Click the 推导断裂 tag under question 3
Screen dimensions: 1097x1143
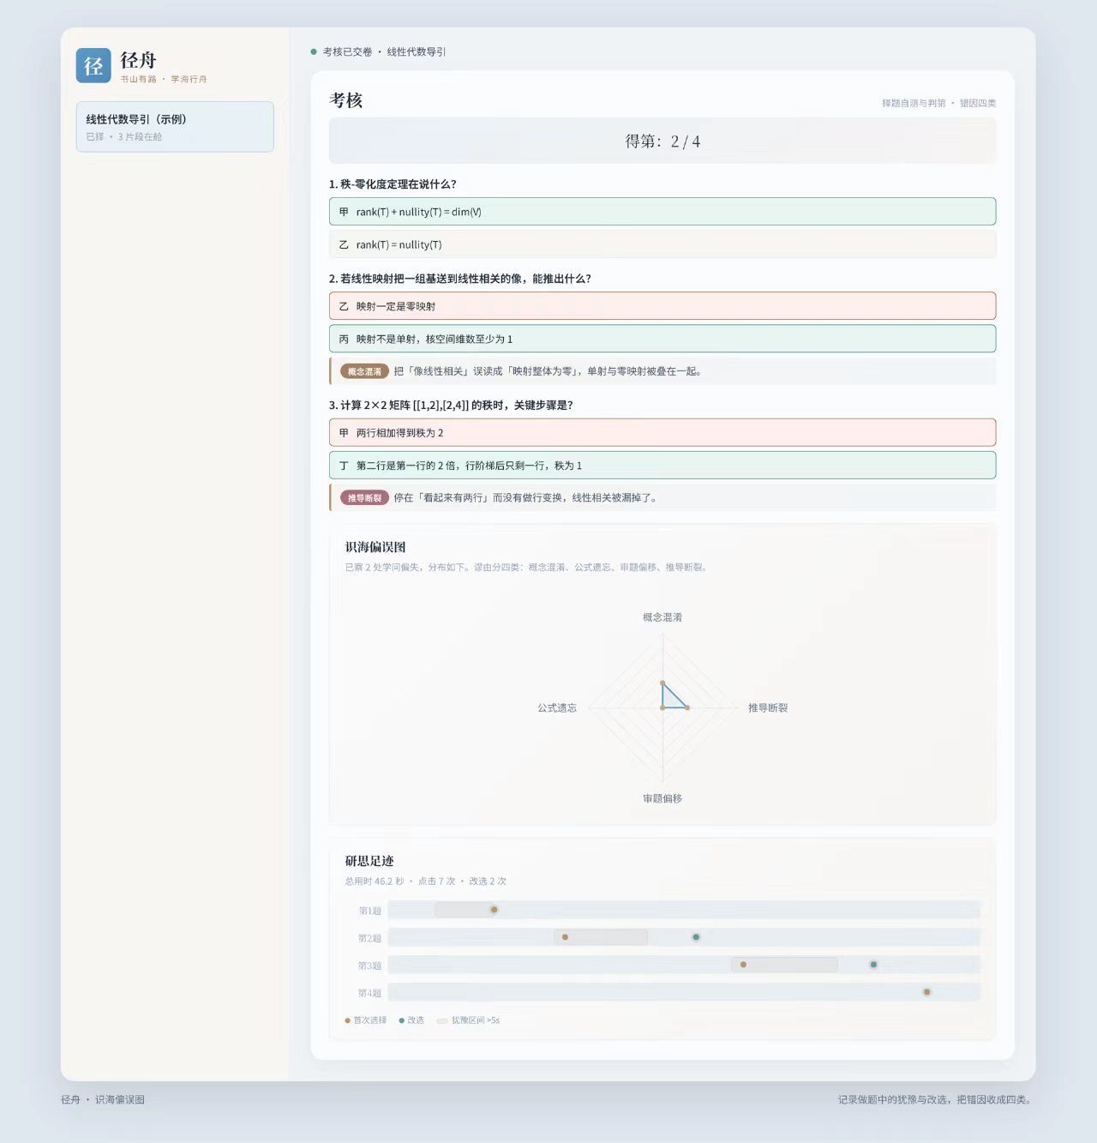pyautogui.click(x=364, y=498)
